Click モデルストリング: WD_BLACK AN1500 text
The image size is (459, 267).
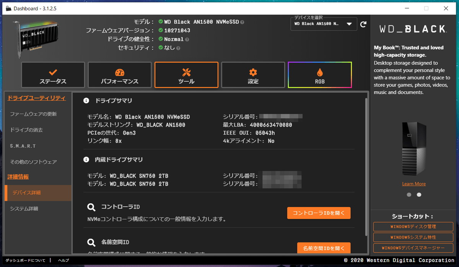[x=136, y=125]
